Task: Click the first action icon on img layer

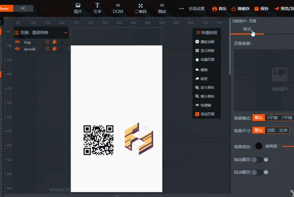Action: point(47,42)
